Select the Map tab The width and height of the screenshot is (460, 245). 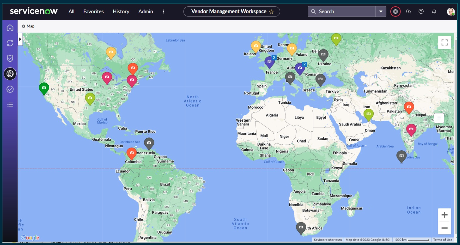click(28, 26)
